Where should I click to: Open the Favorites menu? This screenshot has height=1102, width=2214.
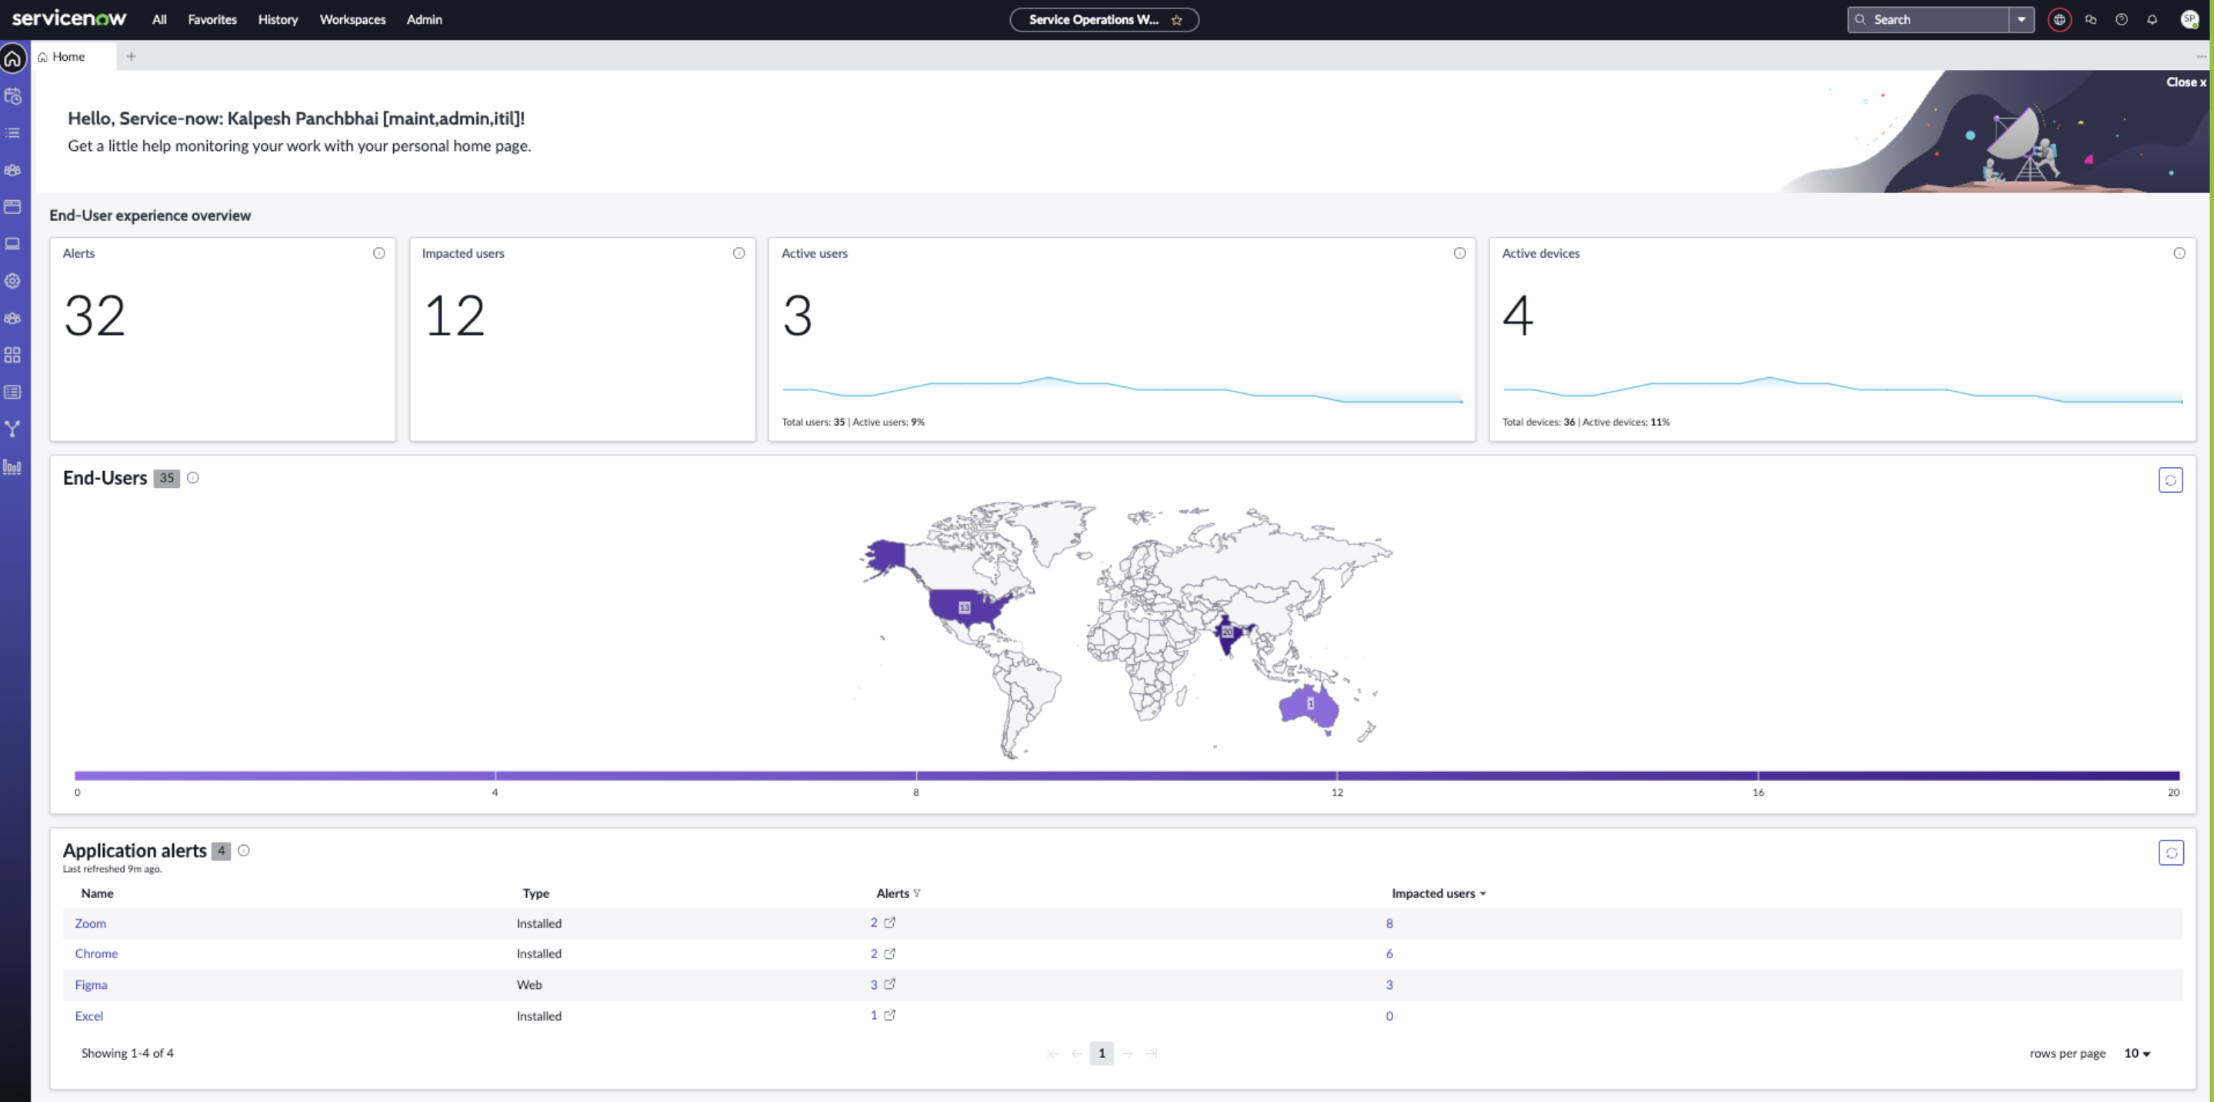[x=212, y=19]
